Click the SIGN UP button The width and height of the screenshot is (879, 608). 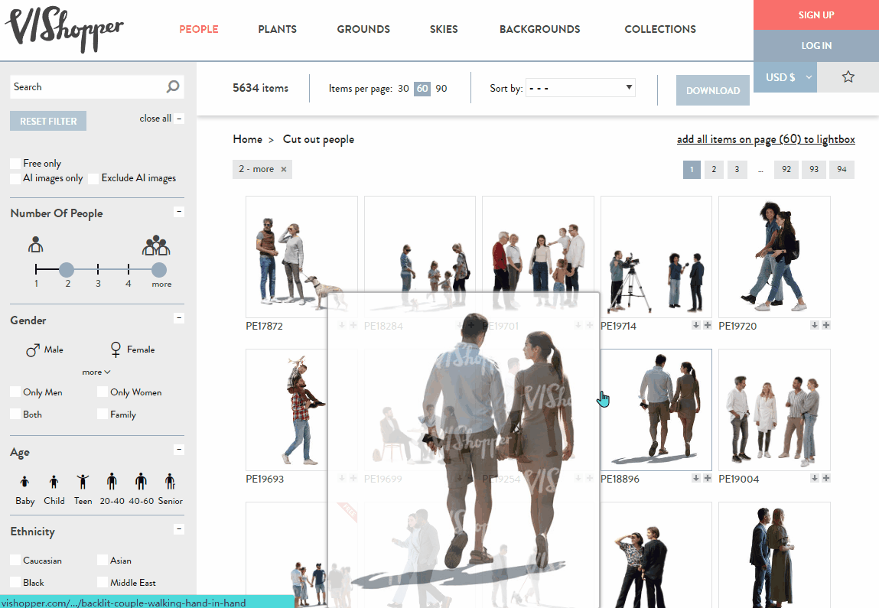(816, 15)
